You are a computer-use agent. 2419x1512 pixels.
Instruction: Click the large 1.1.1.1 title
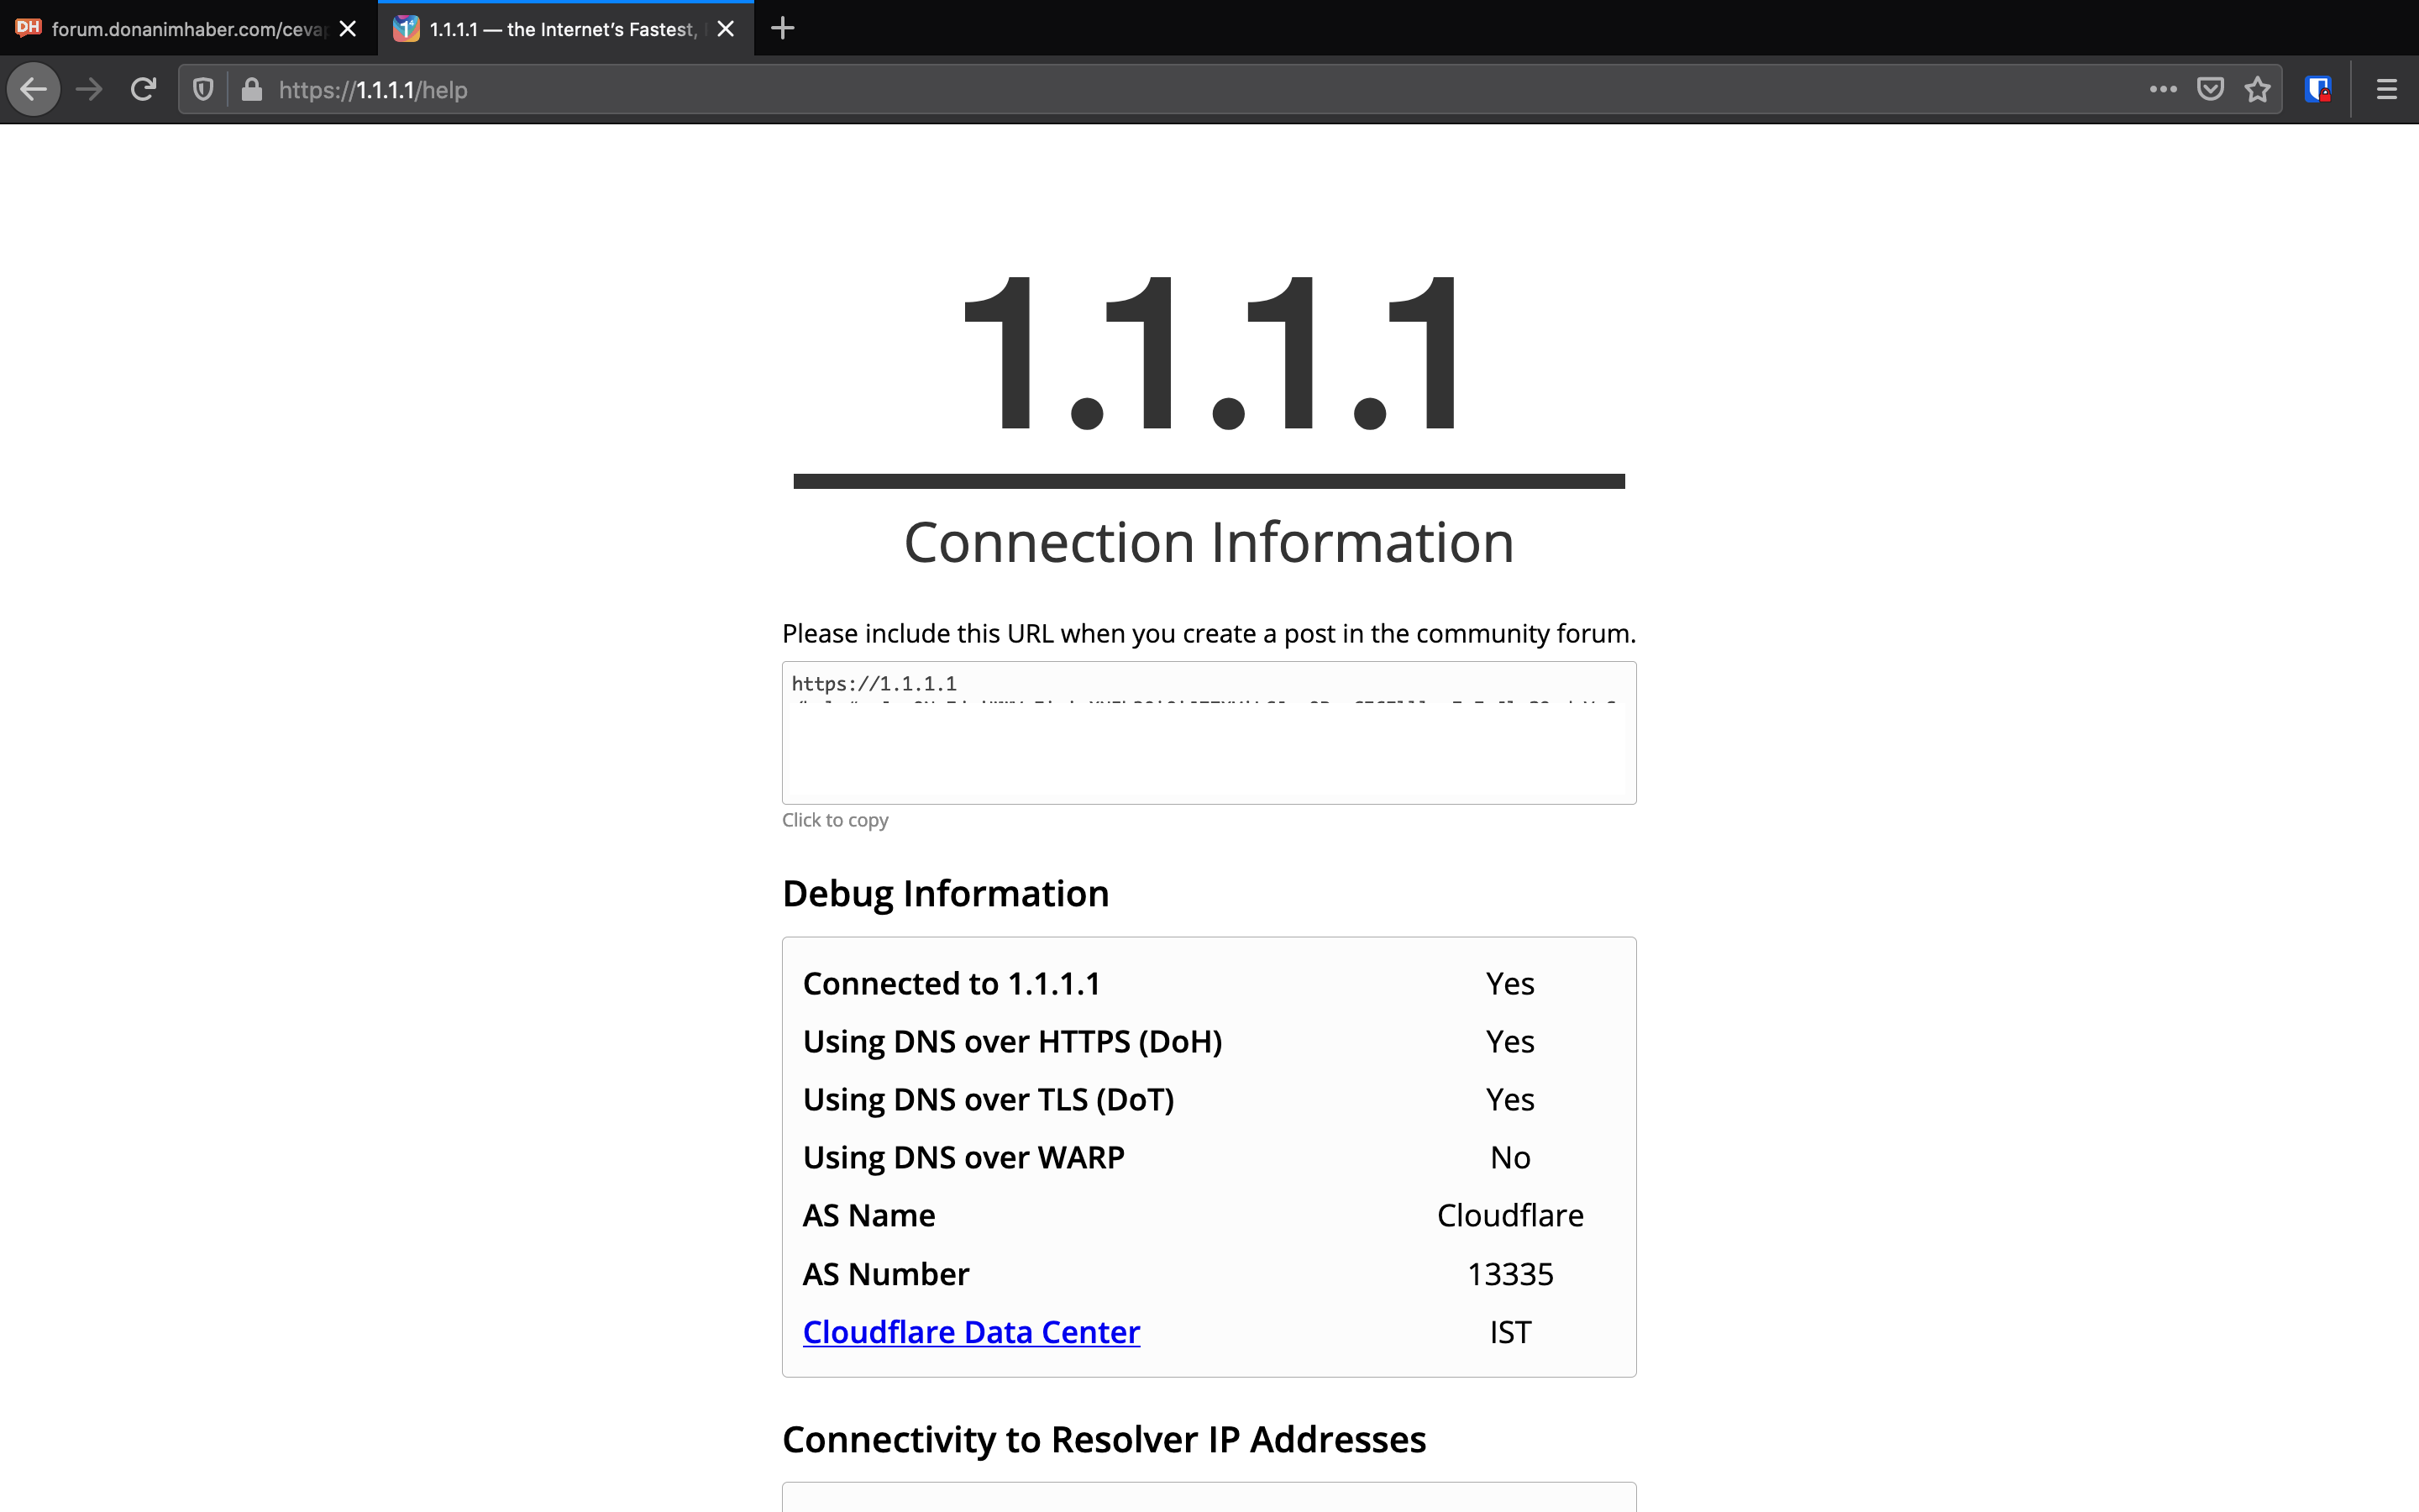[x=1209, y=352]
